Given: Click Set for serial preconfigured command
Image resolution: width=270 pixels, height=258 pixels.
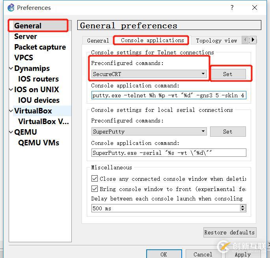Looking at the screenshot, I should tap(228, 132).
